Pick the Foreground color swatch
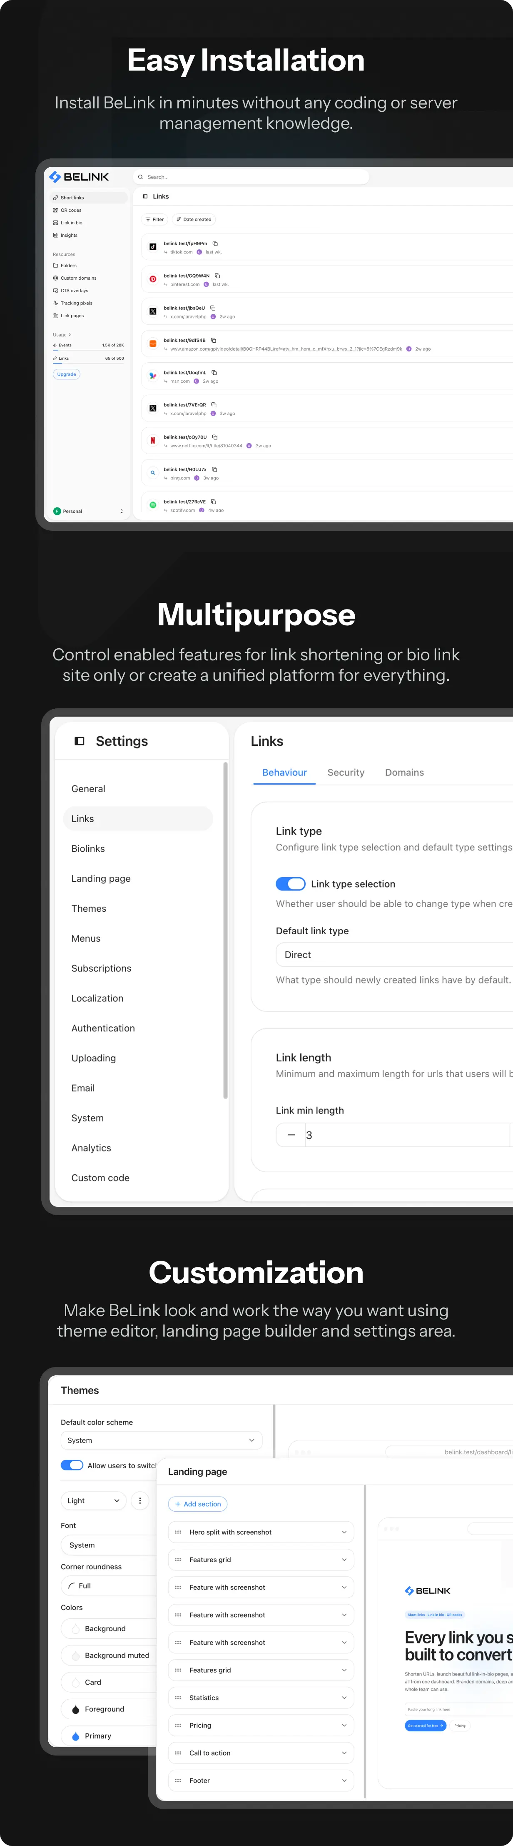The width and height of the screenshot is (513, 1846). pyautogui.click(x=76, y=1709)
